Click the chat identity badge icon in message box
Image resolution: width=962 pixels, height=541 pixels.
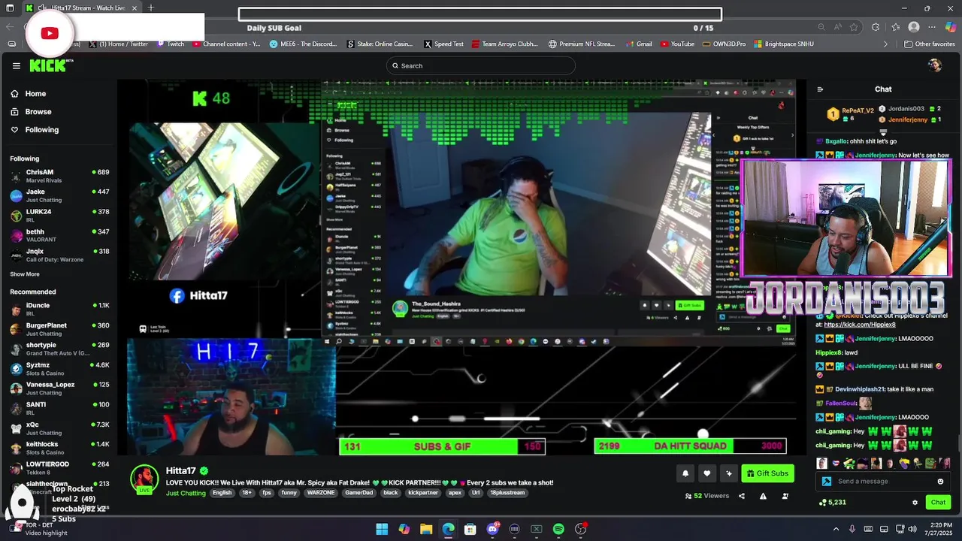click(827, 482)
